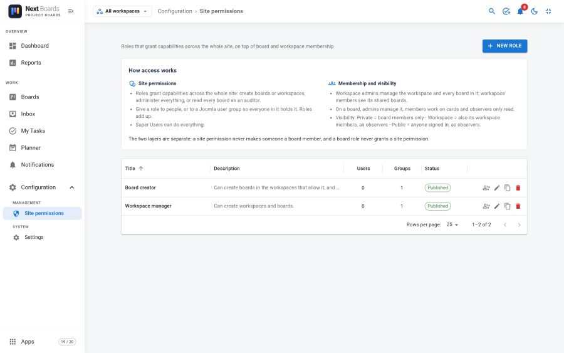The image size is (564, 353).
Task: Click the Configuration breadcrumb link
Action: [x=175, y=11]
